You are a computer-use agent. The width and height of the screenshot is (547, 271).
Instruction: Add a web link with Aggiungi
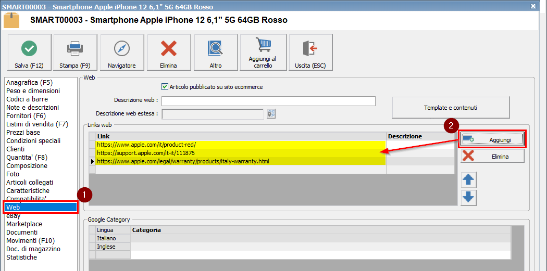(x=492, y=139)
